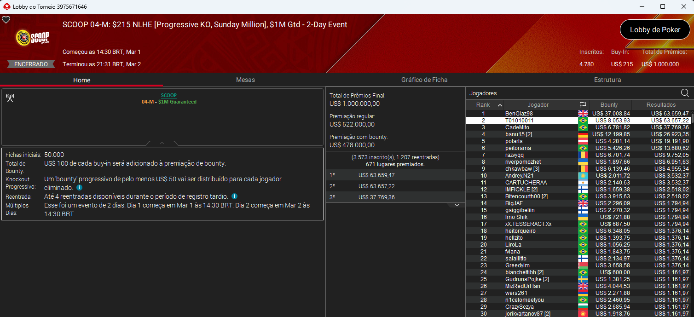This screenshot has width=694, height=317.
Task: Select player T01010011 in the rankings
Action: (x=520, y=120)
